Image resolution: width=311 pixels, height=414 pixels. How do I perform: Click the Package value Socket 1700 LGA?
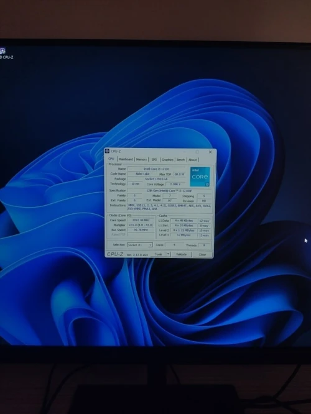pyautogui.click(x=156, y=179)
